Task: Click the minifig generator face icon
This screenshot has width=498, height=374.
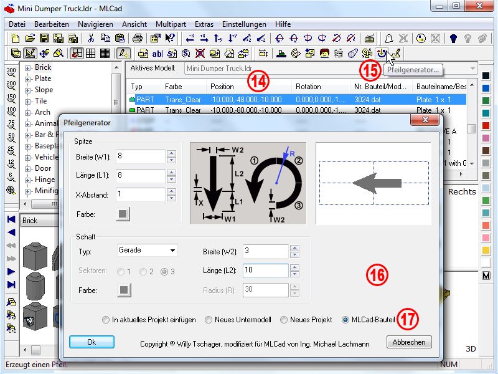Action: (324, 53)
